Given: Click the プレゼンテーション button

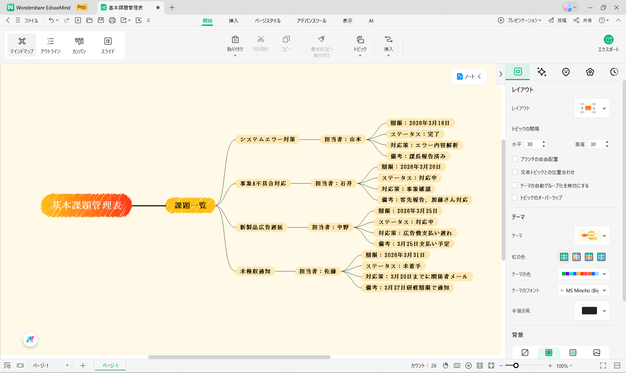Looking at the screenshot, I should point(520,20).
